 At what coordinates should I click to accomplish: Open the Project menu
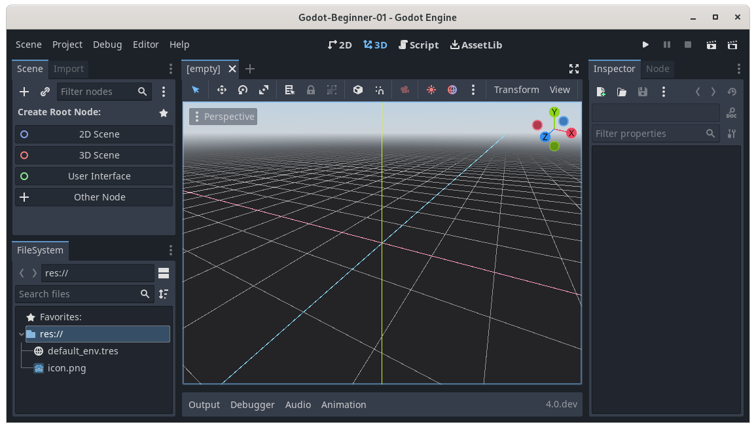tap(67, 45)
